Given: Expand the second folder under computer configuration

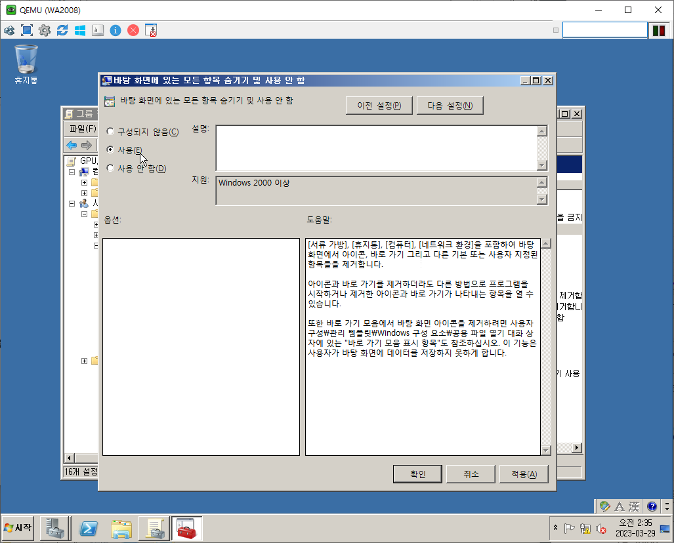Looking at the screenshot, I should pos(84,193).
